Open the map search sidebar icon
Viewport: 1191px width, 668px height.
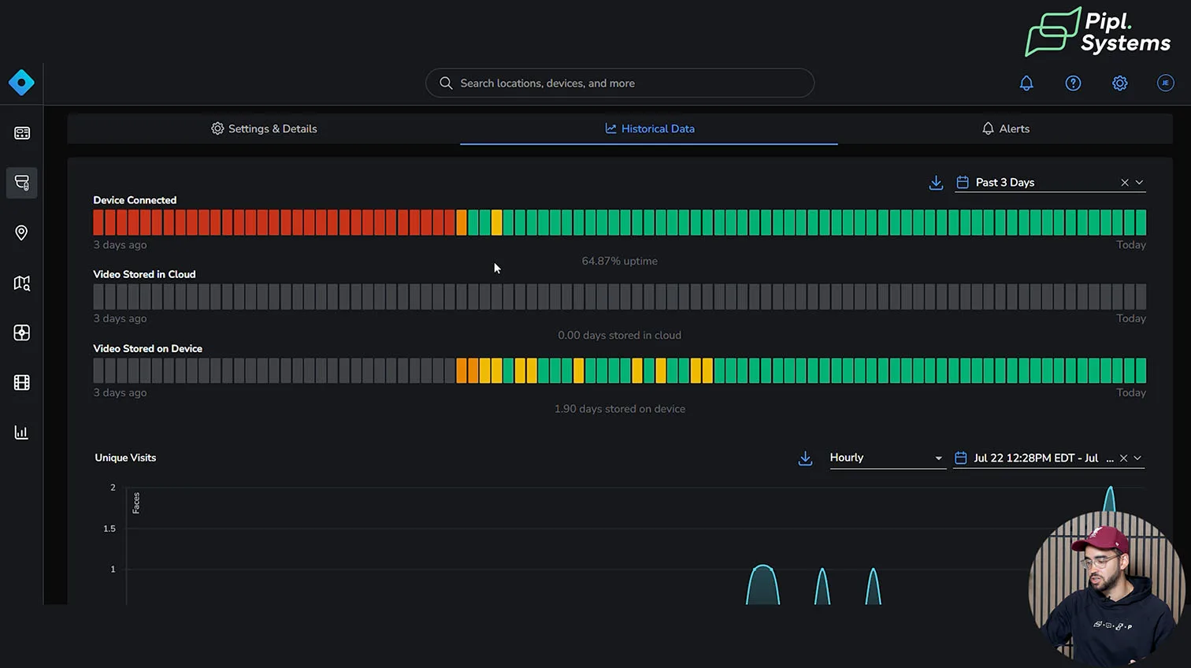tap(22, 283)
